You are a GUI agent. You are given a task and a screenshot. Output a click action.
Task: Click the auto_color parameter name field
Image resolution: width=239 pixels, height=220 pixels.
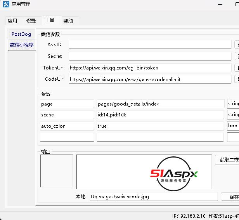tap(67, 126)
